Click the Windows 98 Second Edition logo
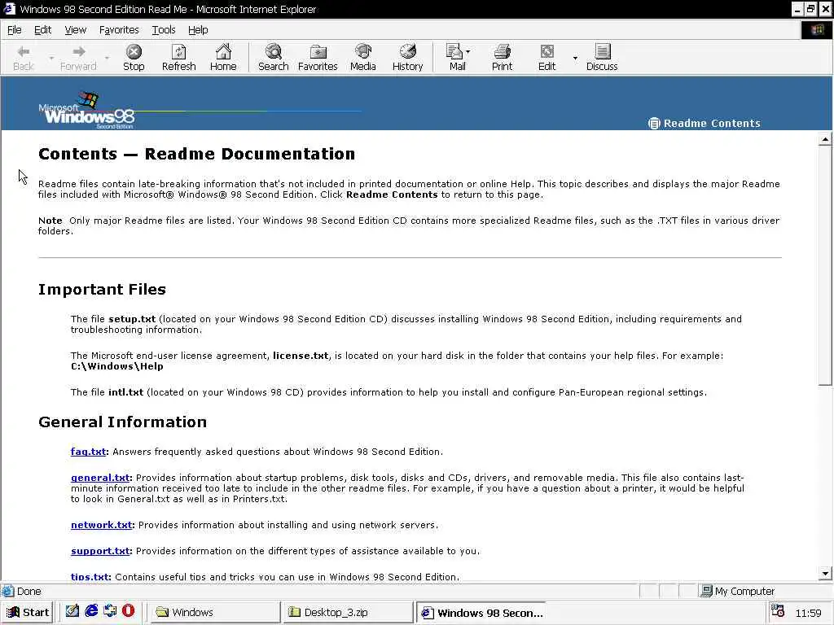 (x=86, y=110)
